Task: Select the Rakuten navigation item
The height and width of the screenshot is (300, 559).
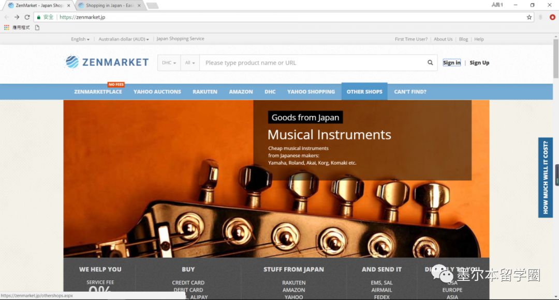Action: (x=205, y=92)
